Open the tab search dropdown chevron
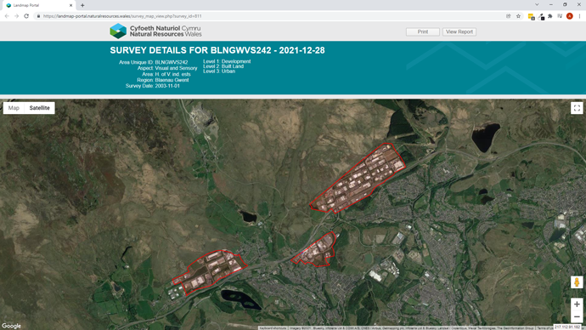 [537, 5]
